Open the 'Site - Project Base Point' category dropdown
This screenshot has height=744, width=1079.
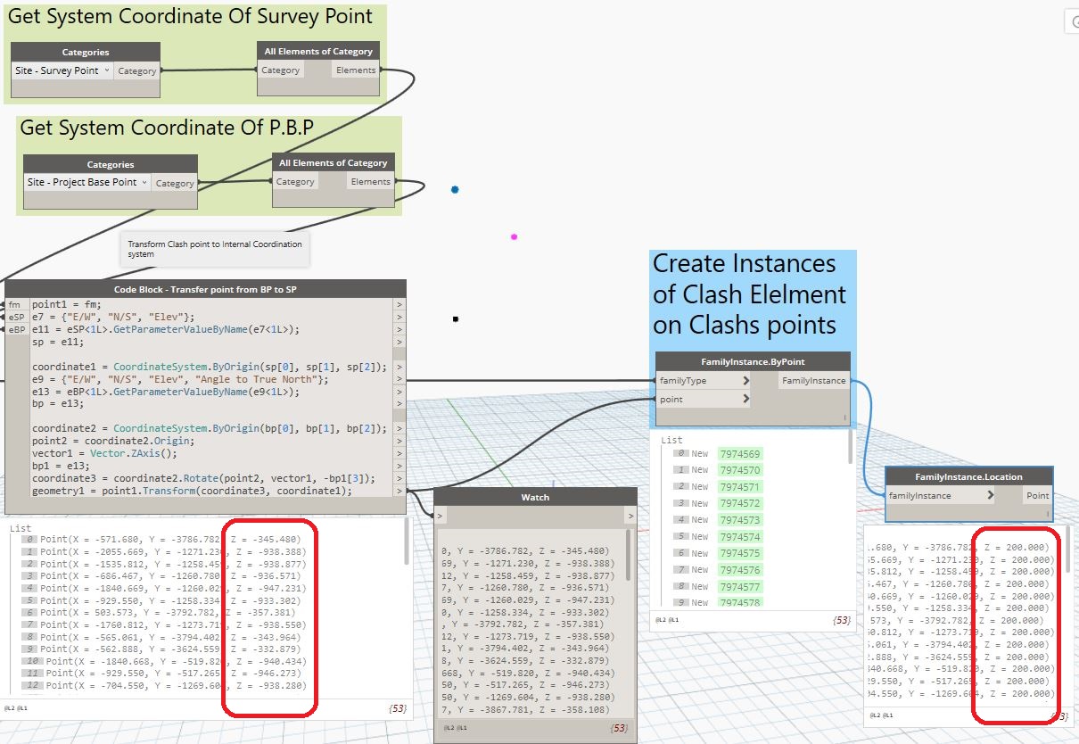point(87,182)
